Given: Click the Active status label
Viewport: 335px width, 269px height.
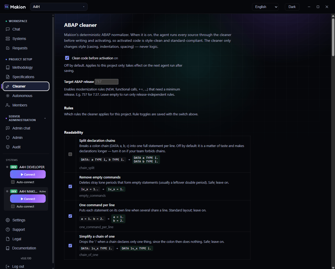Looking at the screenshot, I should pos(43,191).
